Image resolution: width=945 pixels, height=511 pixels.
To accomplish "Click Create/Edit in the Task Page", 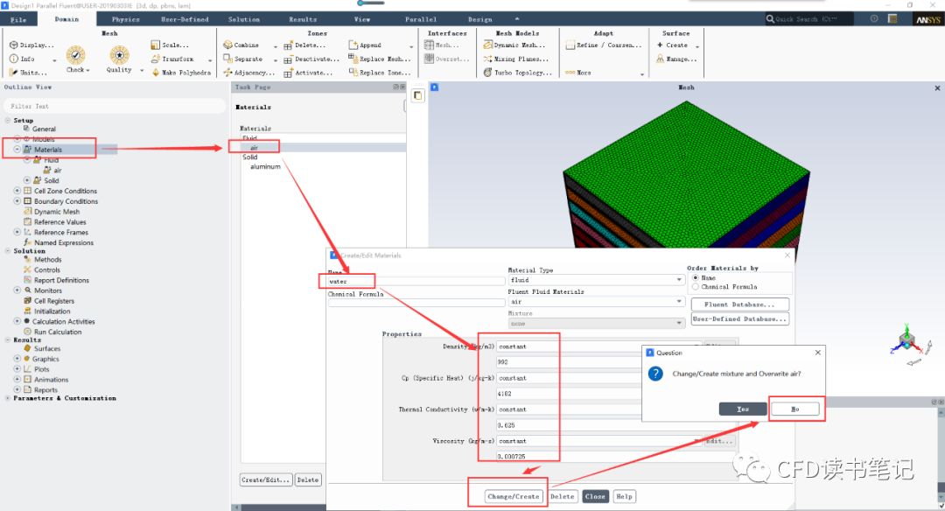I will pos(266,480).
